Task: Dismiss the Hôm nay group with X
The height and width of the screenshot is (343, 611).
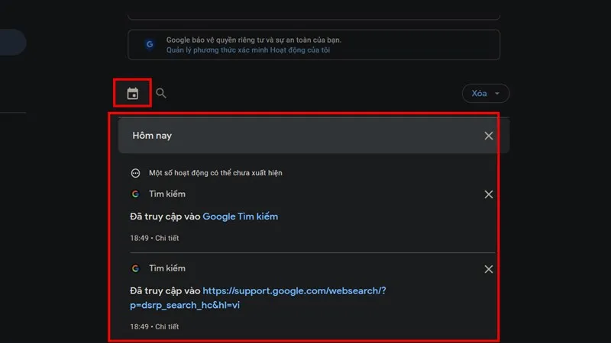Action: (489, 136)
